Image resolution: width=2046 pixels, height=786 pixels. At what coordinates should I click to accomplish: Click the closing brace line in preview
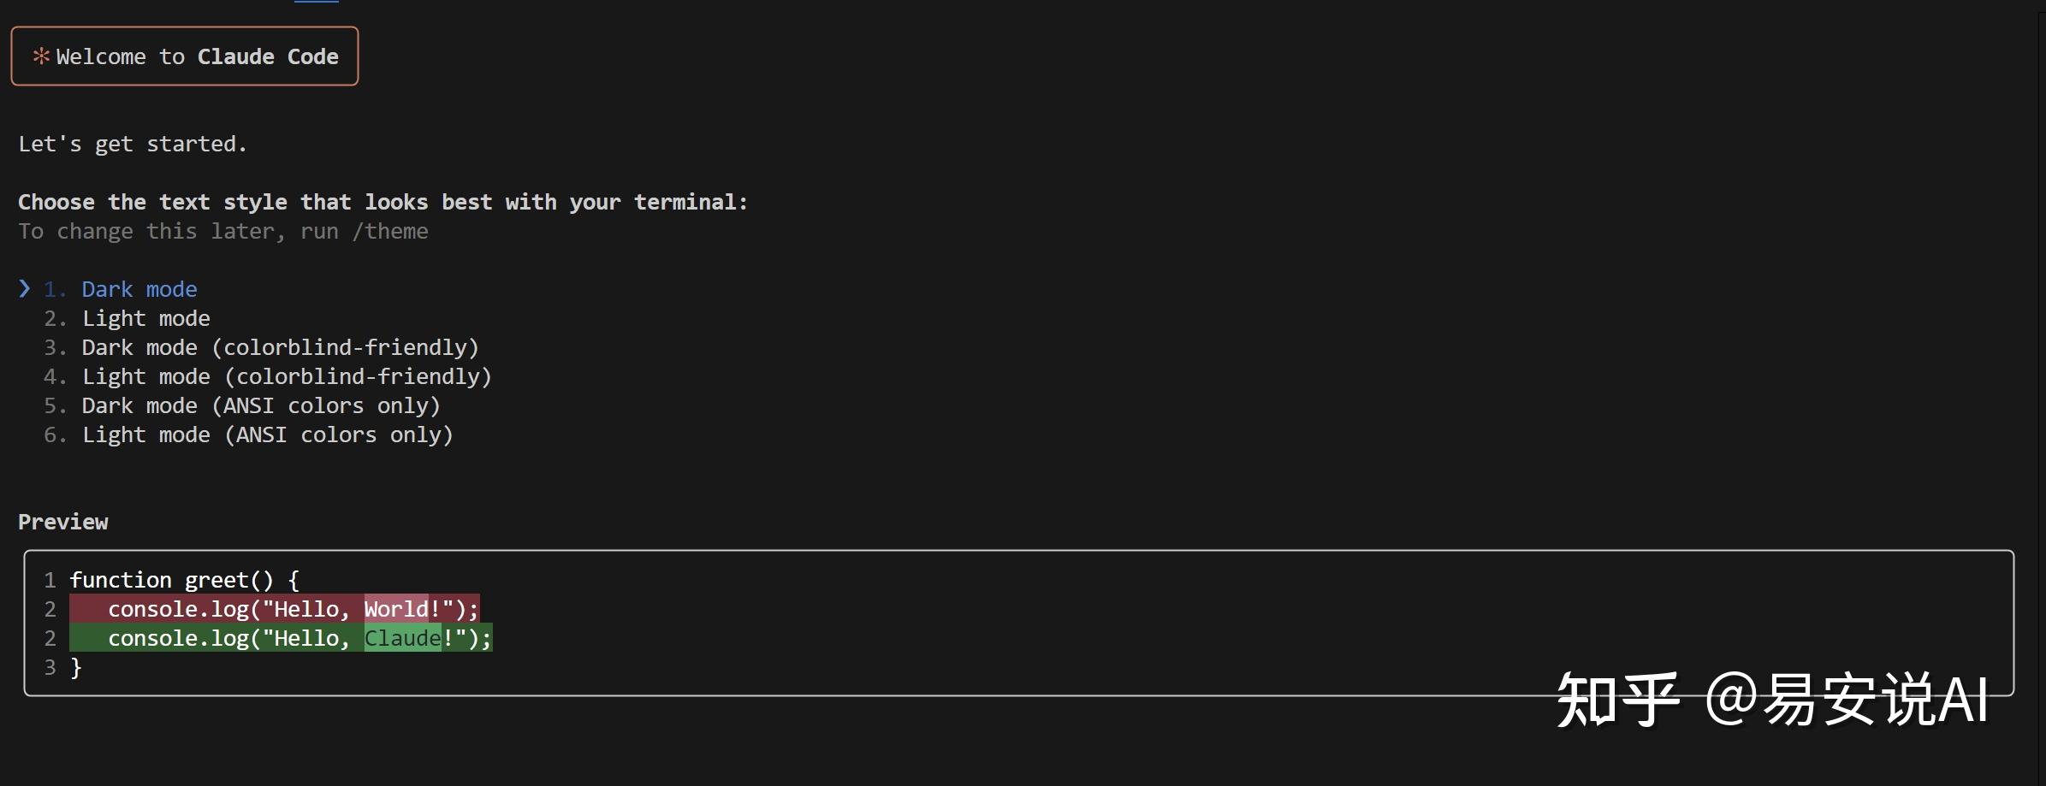coord(76,667)
